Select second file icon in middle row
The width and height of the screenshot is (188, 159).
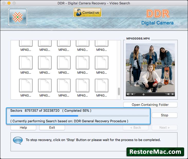45,63
